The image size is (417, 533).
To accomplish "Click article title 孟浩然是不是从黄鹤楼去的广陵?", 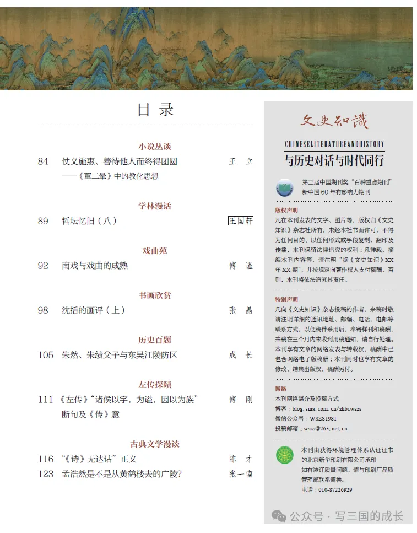I will pyautogui.click(x=122, y=474).
